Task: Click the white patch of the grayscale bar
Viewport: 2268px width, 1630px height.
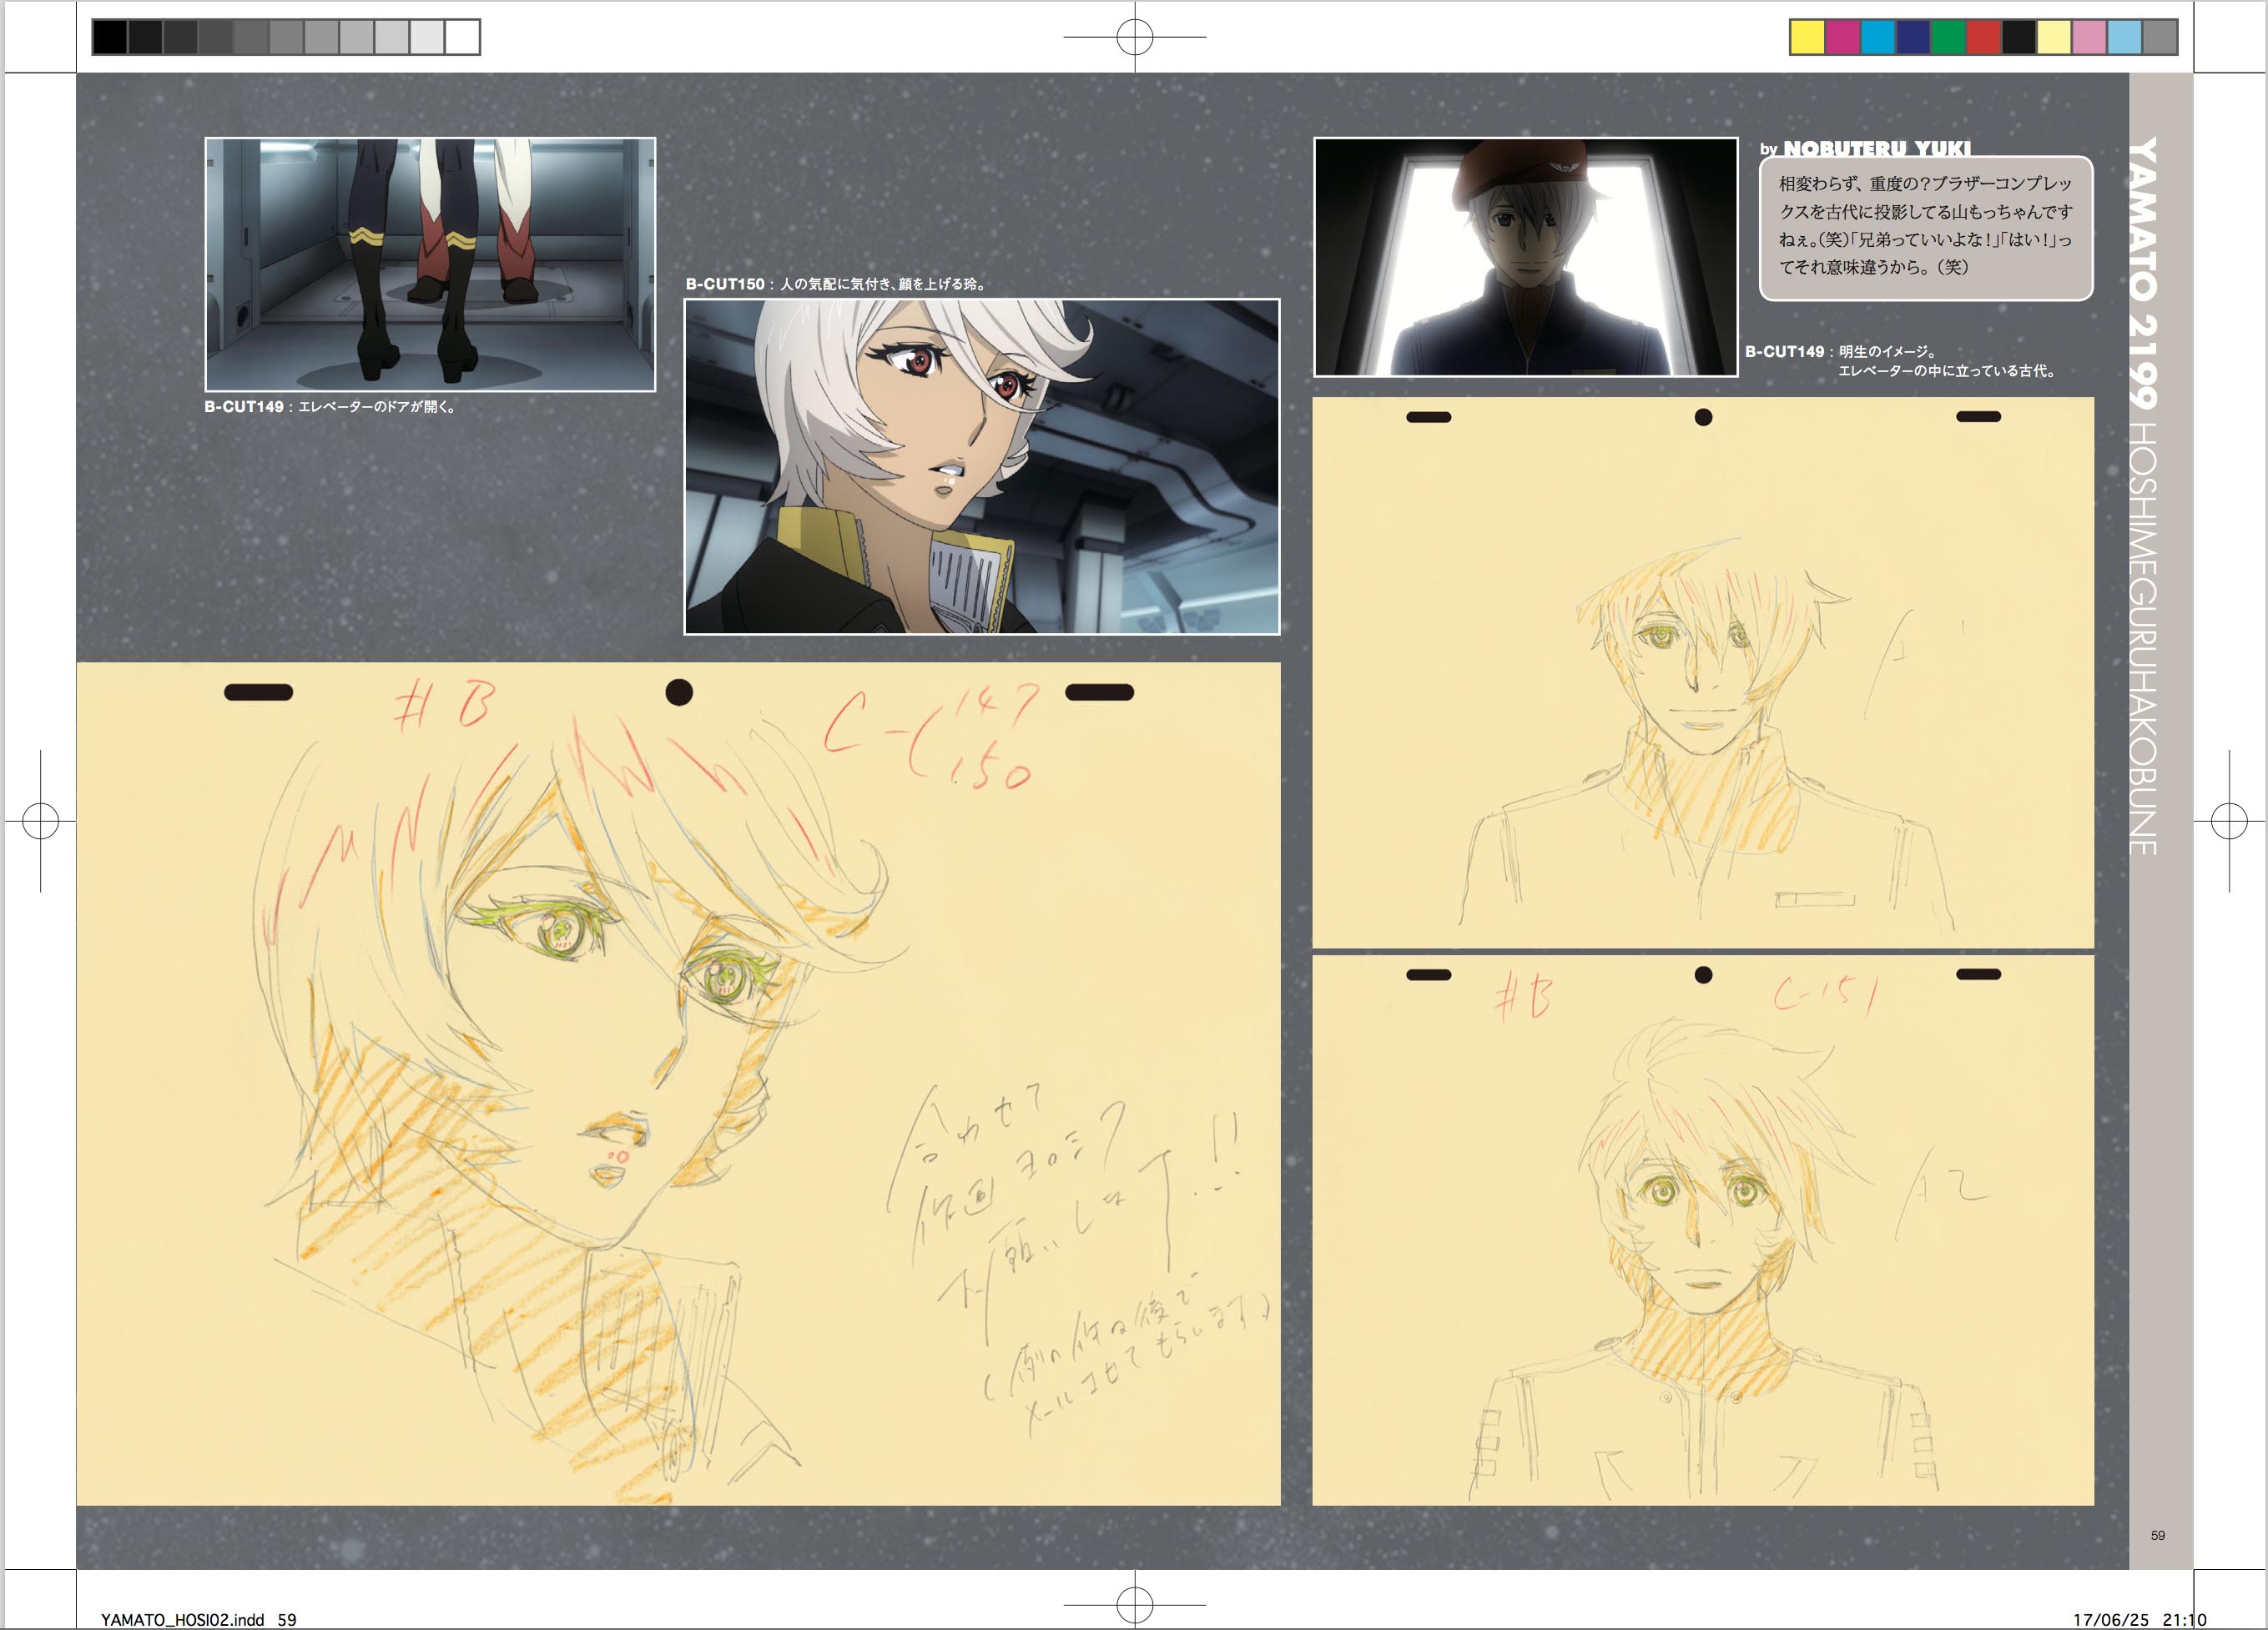Action: pos(462,37)
